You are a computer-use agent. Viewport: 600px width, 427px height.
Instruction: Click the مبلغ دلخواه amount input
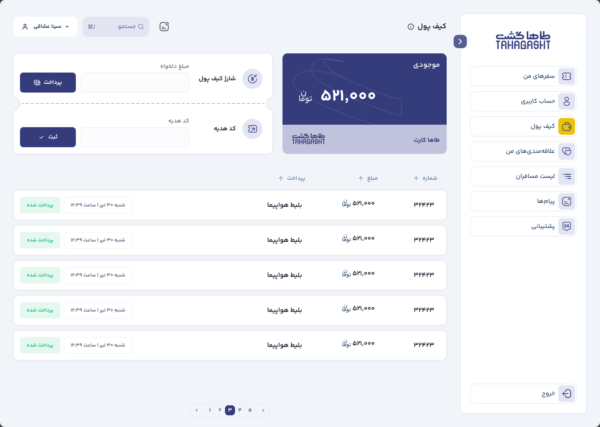pyautogui.click(x=135, y=83)
